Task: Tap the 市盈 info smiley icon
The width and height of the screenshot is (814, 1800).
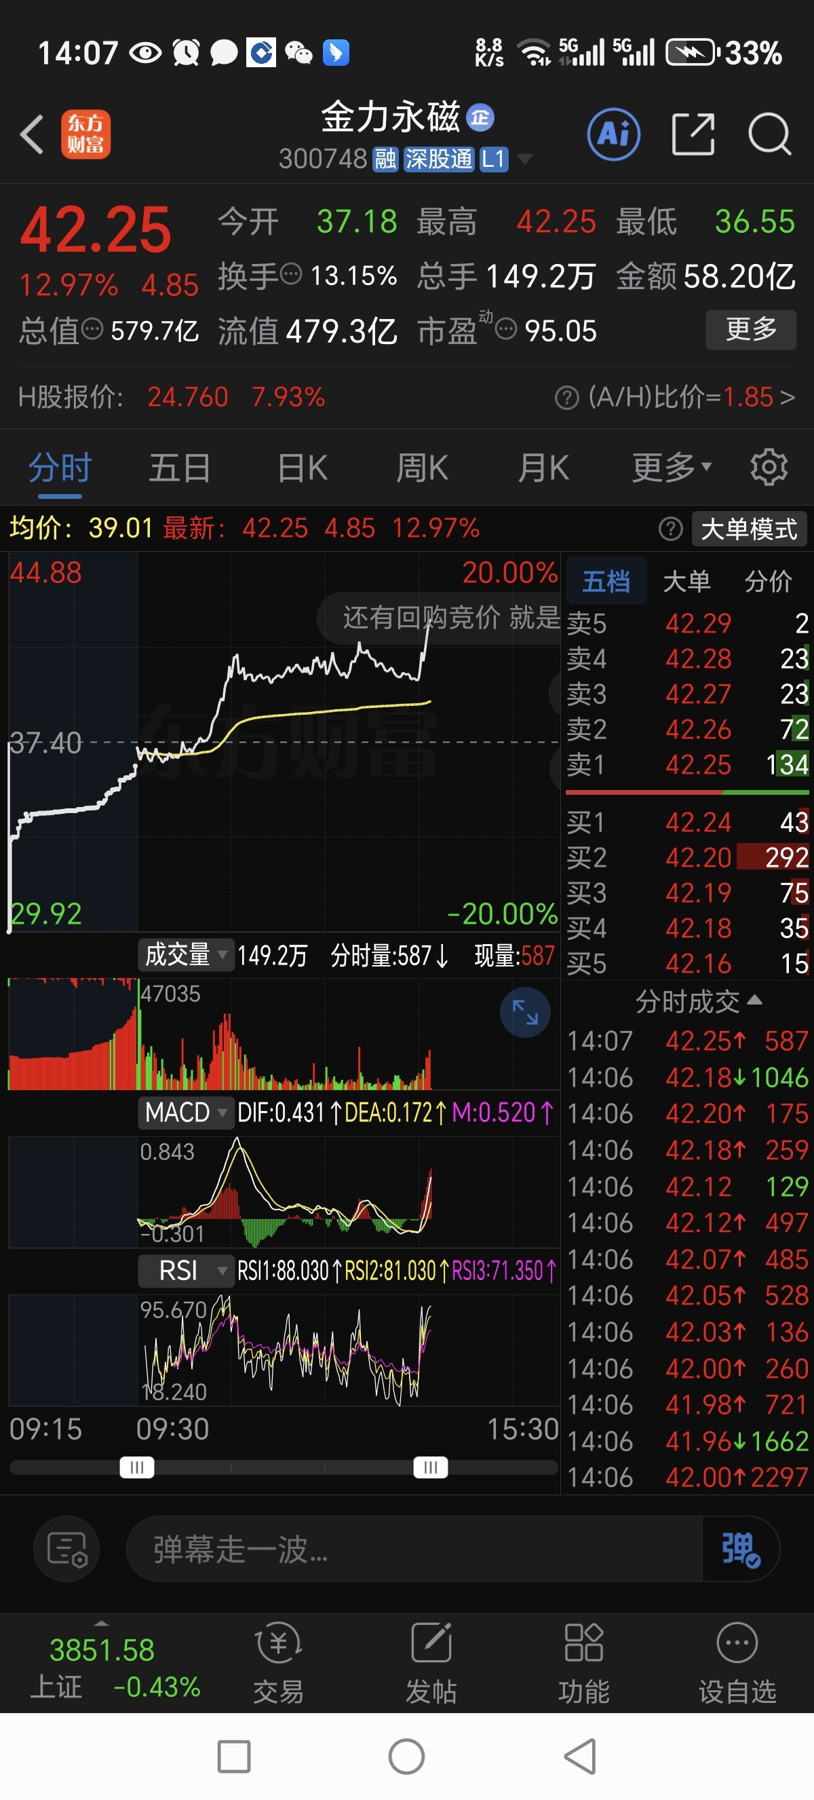Action: click(x=506, y=329)
